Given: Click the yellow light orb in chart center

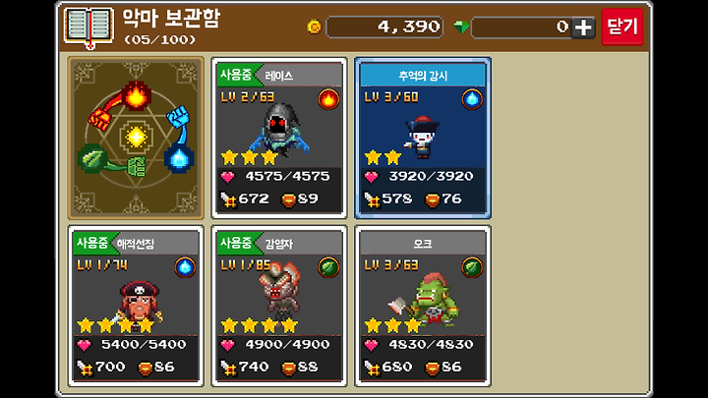Looking at the screenshot, I should click(136, 136).
